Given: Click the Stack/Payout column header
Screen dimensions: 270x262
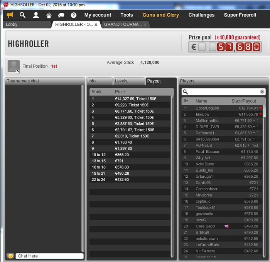Looking at the screenshot, I should point(243,101).
